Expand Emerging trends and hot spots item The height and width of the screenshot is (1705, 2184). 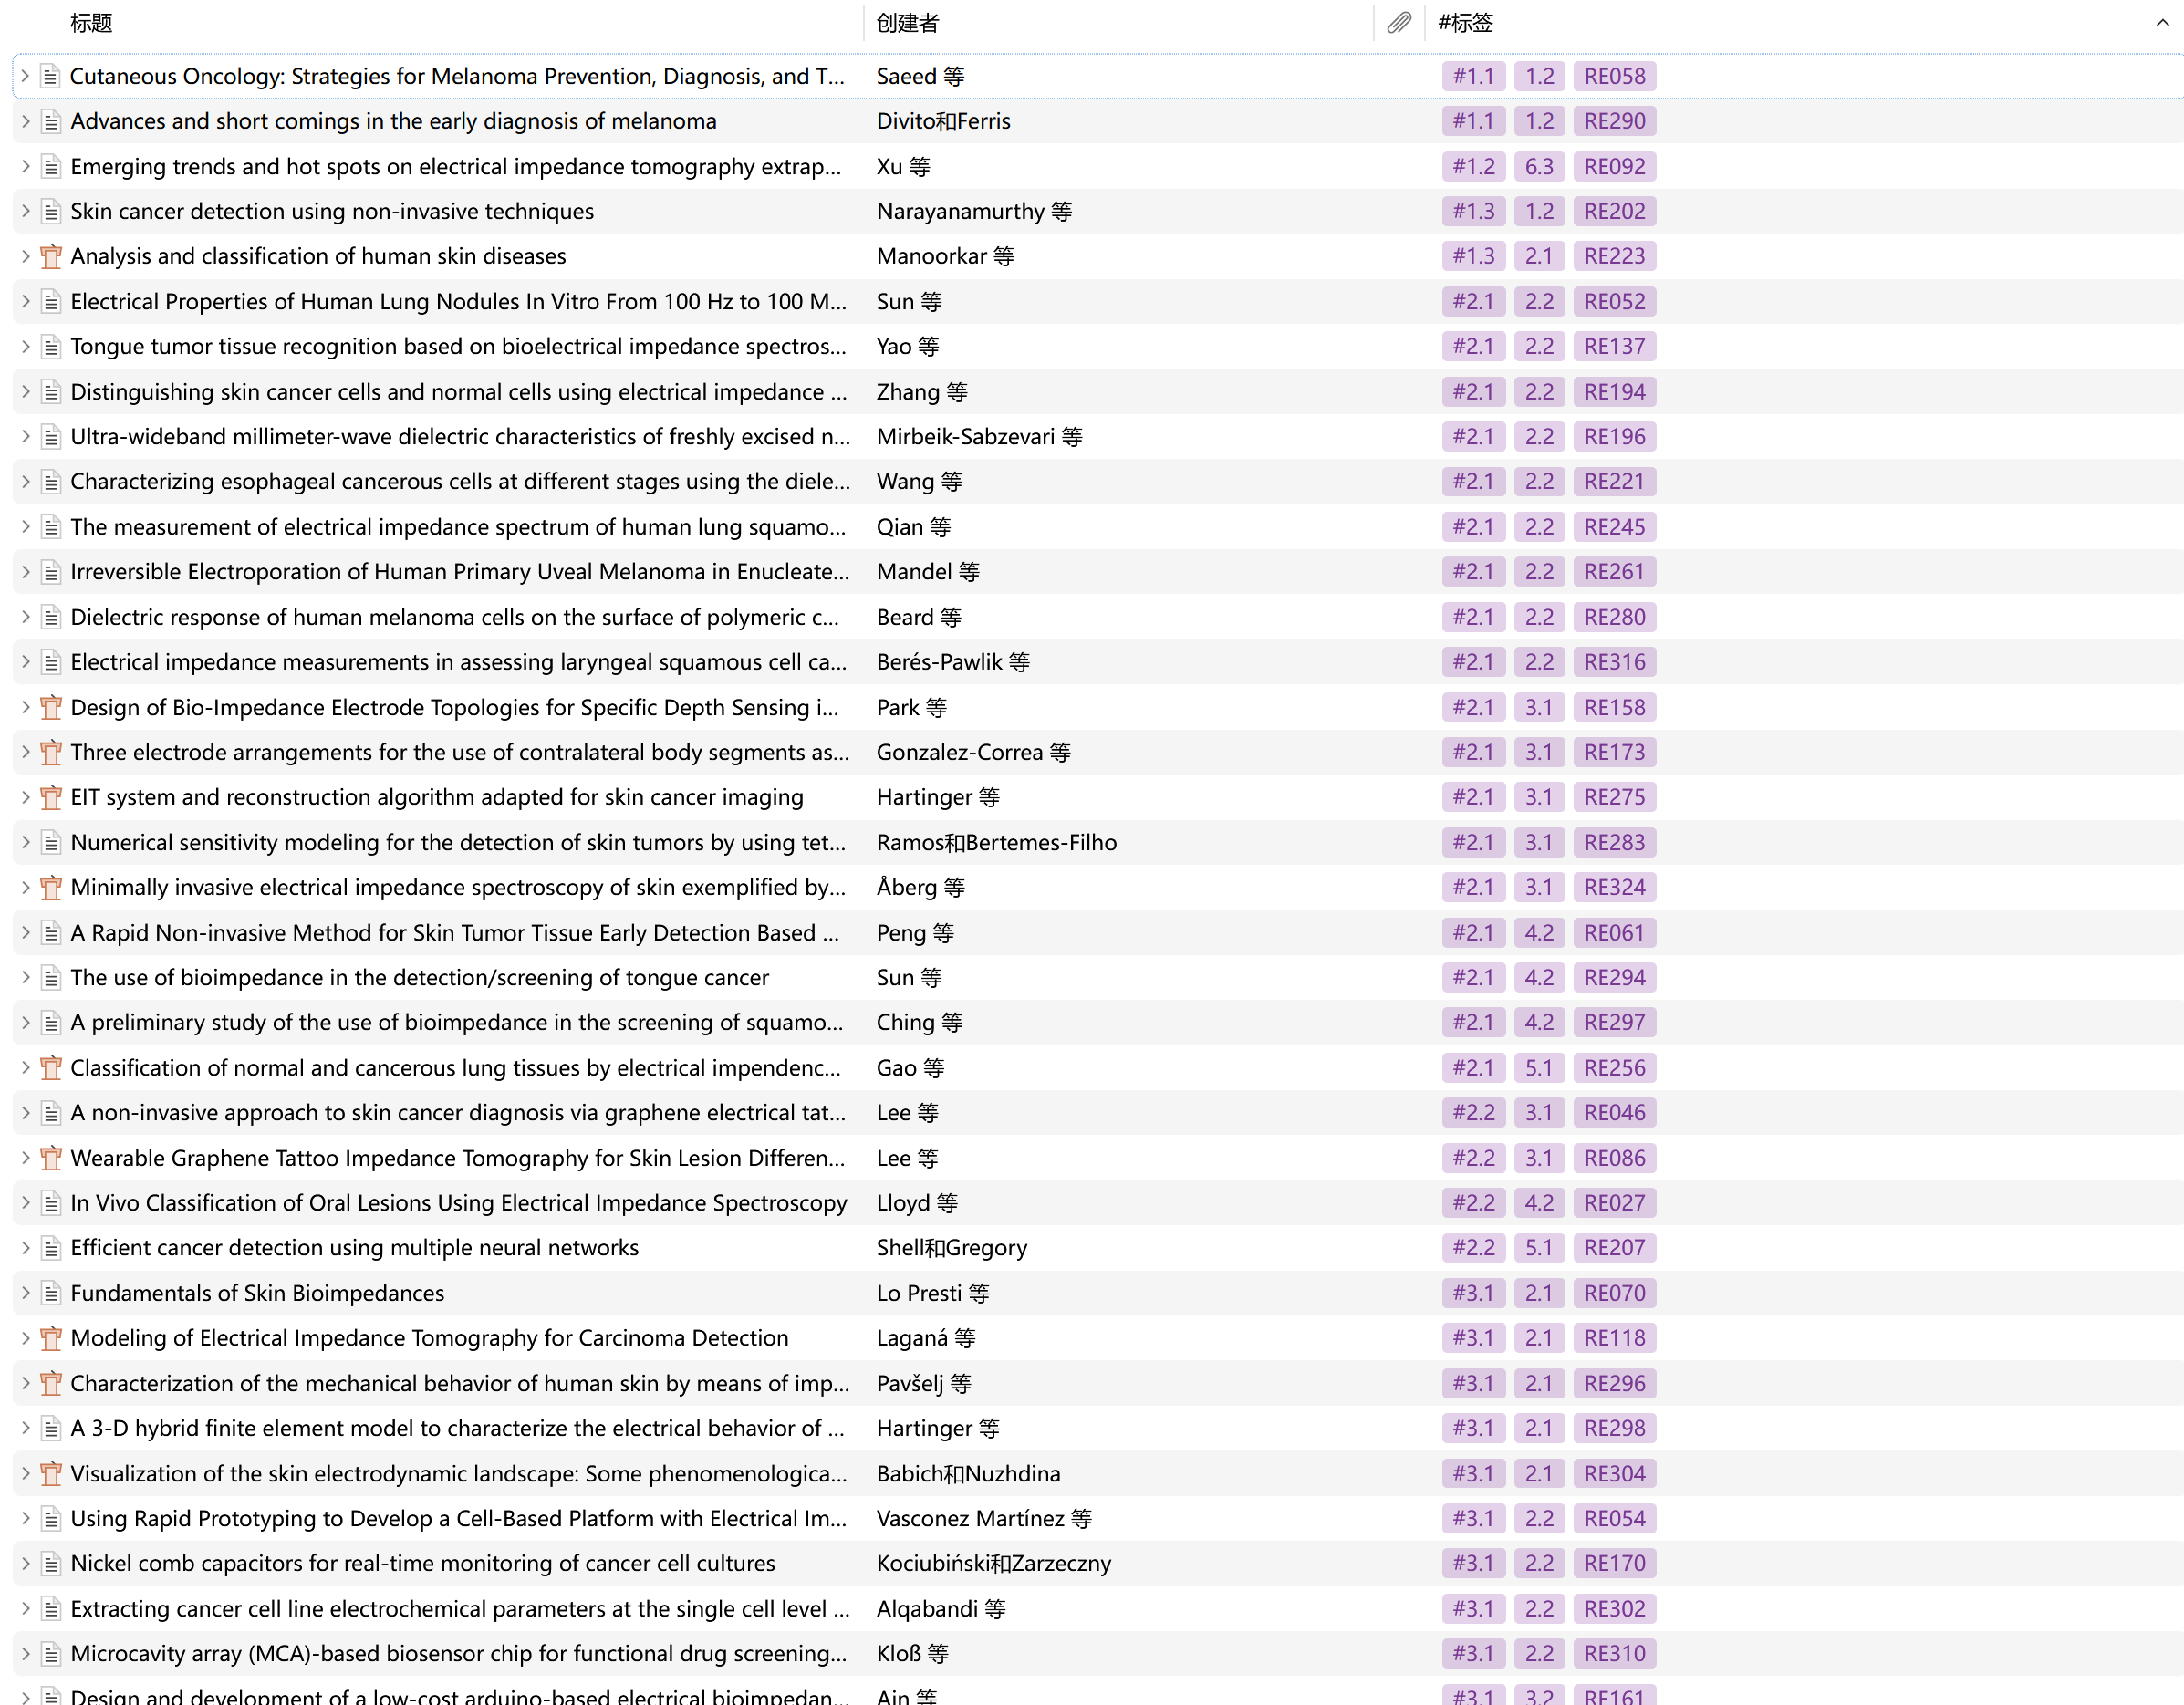pos(25,166)
